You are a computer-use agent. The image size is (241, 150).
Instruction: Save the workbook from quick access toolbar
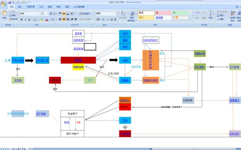tap(10, 2)
